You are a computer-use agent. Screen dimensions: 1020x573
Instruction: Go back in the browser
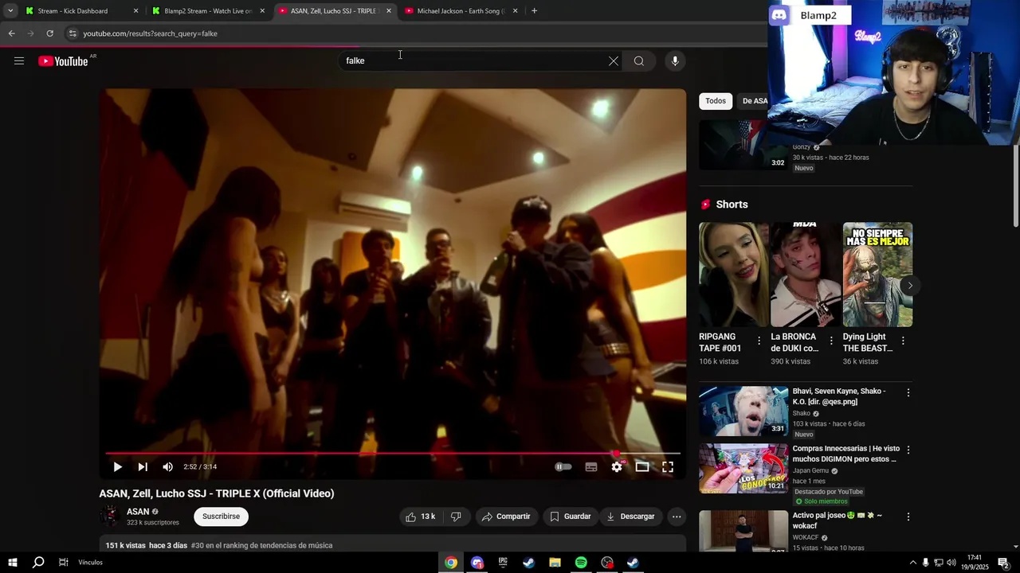pyautogui.click(x=11, y=33)
